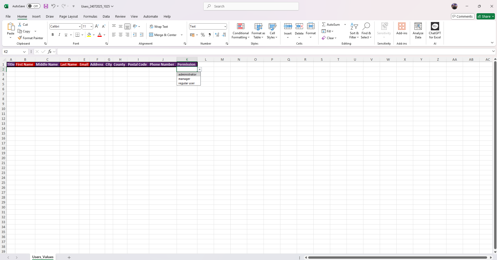
Task: Switch to the Data tab
Action: pyautogui.click(x=106, y=16)
